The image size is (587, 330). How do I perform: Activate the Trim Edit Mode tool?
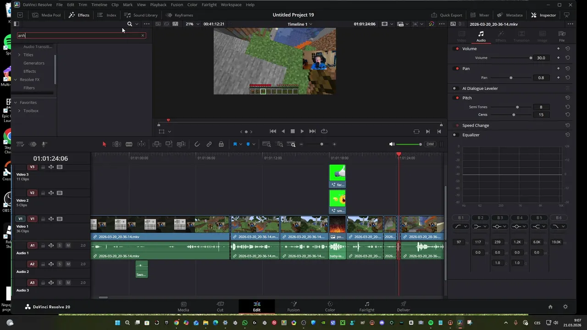point(117,144)
